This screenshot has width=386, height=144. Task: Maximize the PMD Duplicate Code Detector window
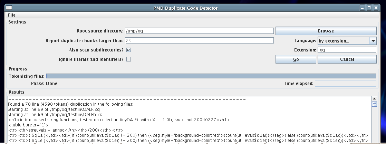369,8
